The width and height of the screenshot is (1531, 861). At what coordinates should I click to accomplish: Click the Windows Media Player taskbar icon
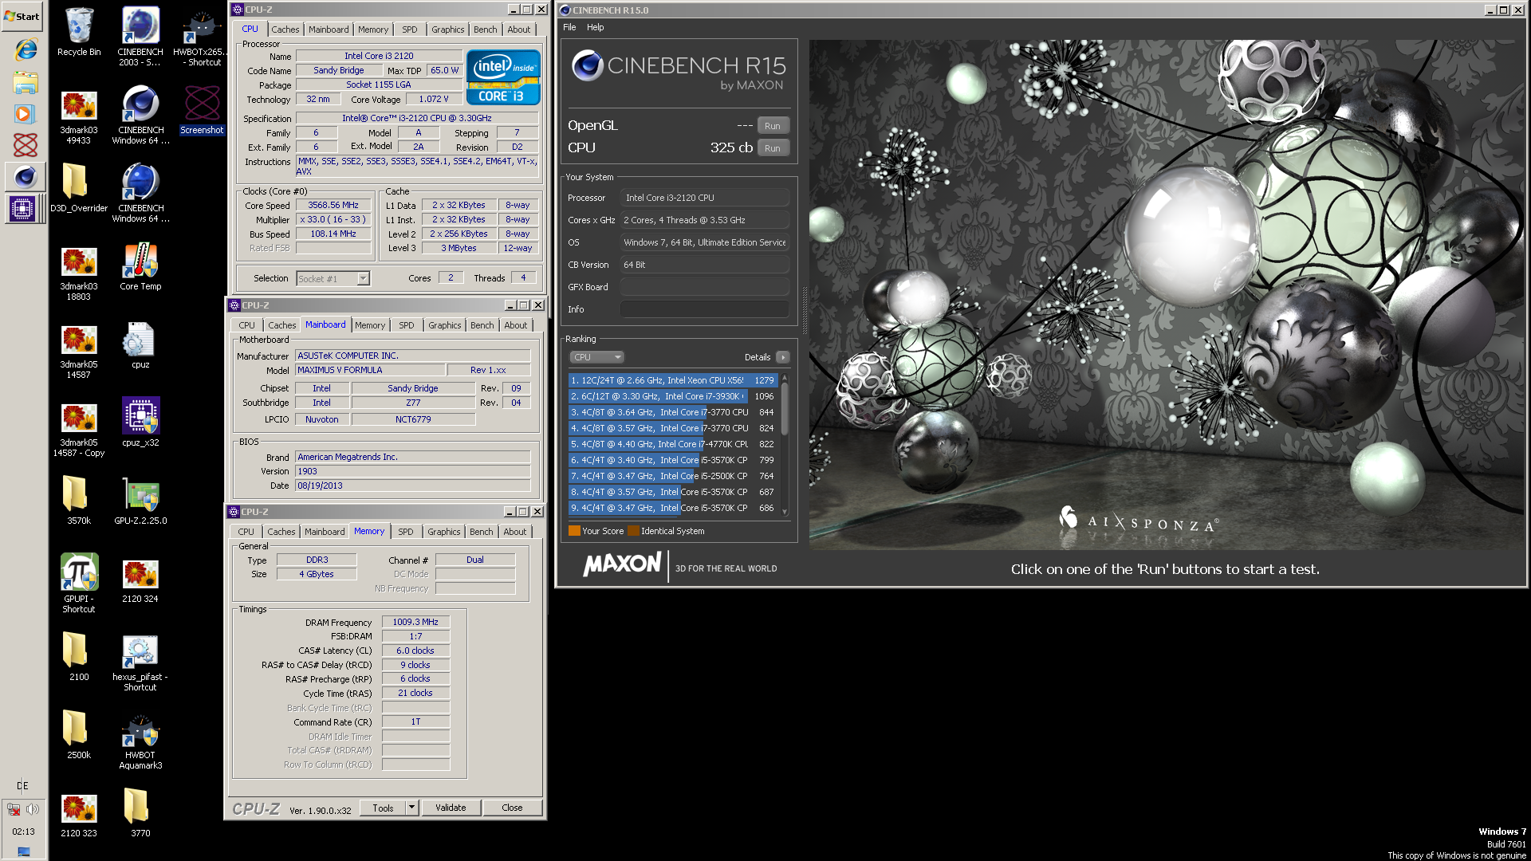click(25, 114)
